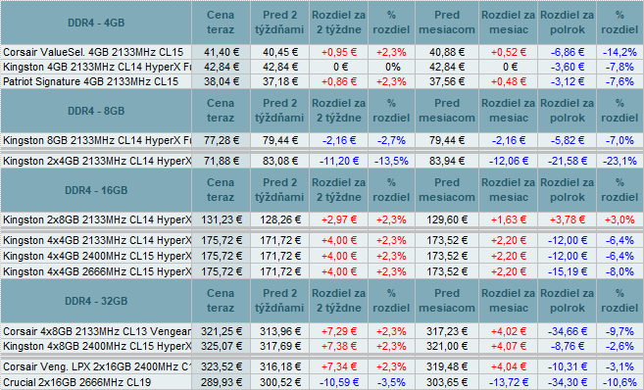Click the -34,66 € half-year difference cell

click(x=567, y=331)
